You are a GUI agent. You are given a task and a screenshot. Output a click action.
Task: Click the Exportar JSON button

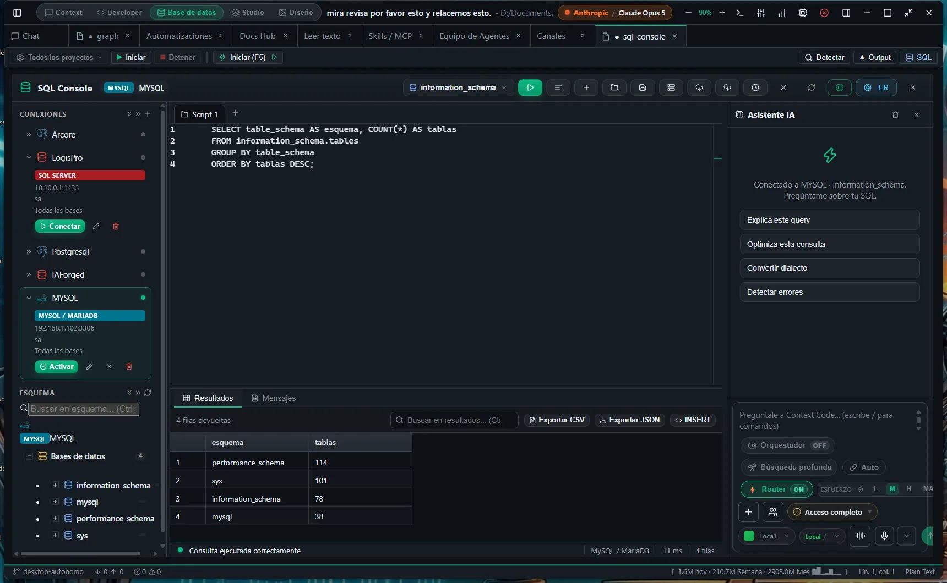point(629,420)
